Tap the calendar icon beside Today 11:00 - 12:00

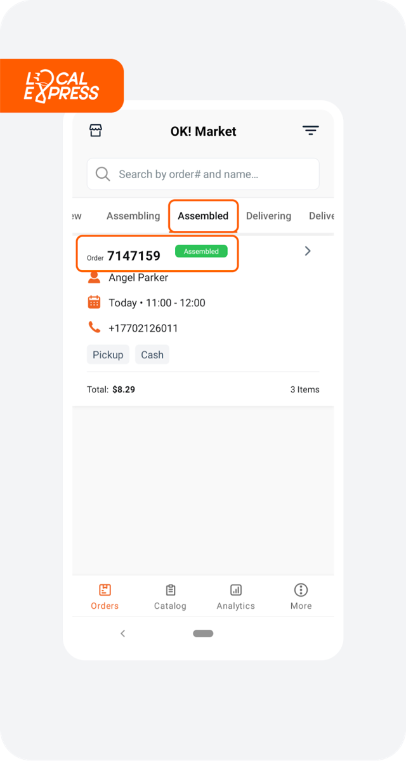94,302
